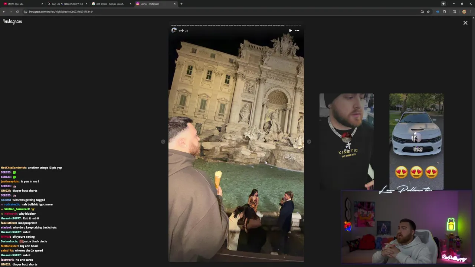Screen dimensions: 475x267
Task: Go to the next story with right arrow
Action: 309,142
